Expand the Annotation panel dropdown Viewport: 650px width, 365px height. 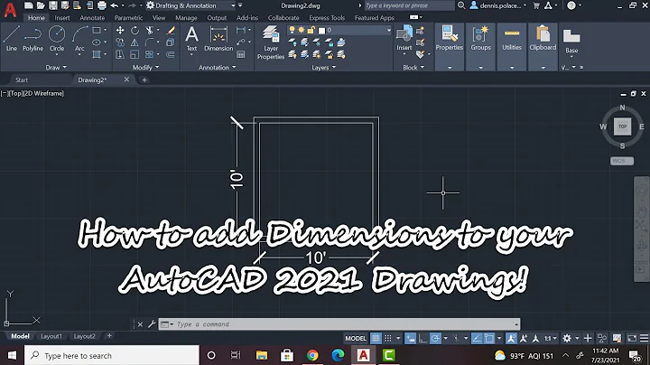tap(218, 67)
